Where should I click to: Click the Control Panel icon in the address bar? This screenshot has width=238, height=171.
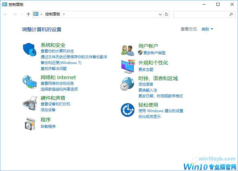(36, 14)
